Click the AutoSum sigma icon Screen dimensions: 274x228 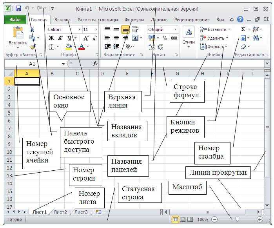(243, 29)
